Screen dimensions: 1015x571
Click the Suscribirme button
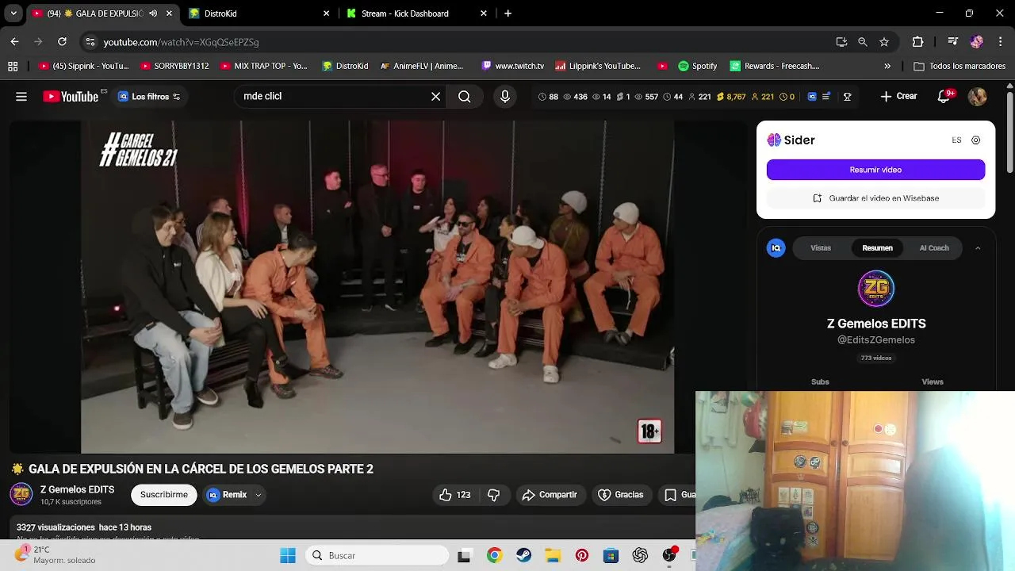(x=164, y=495)
